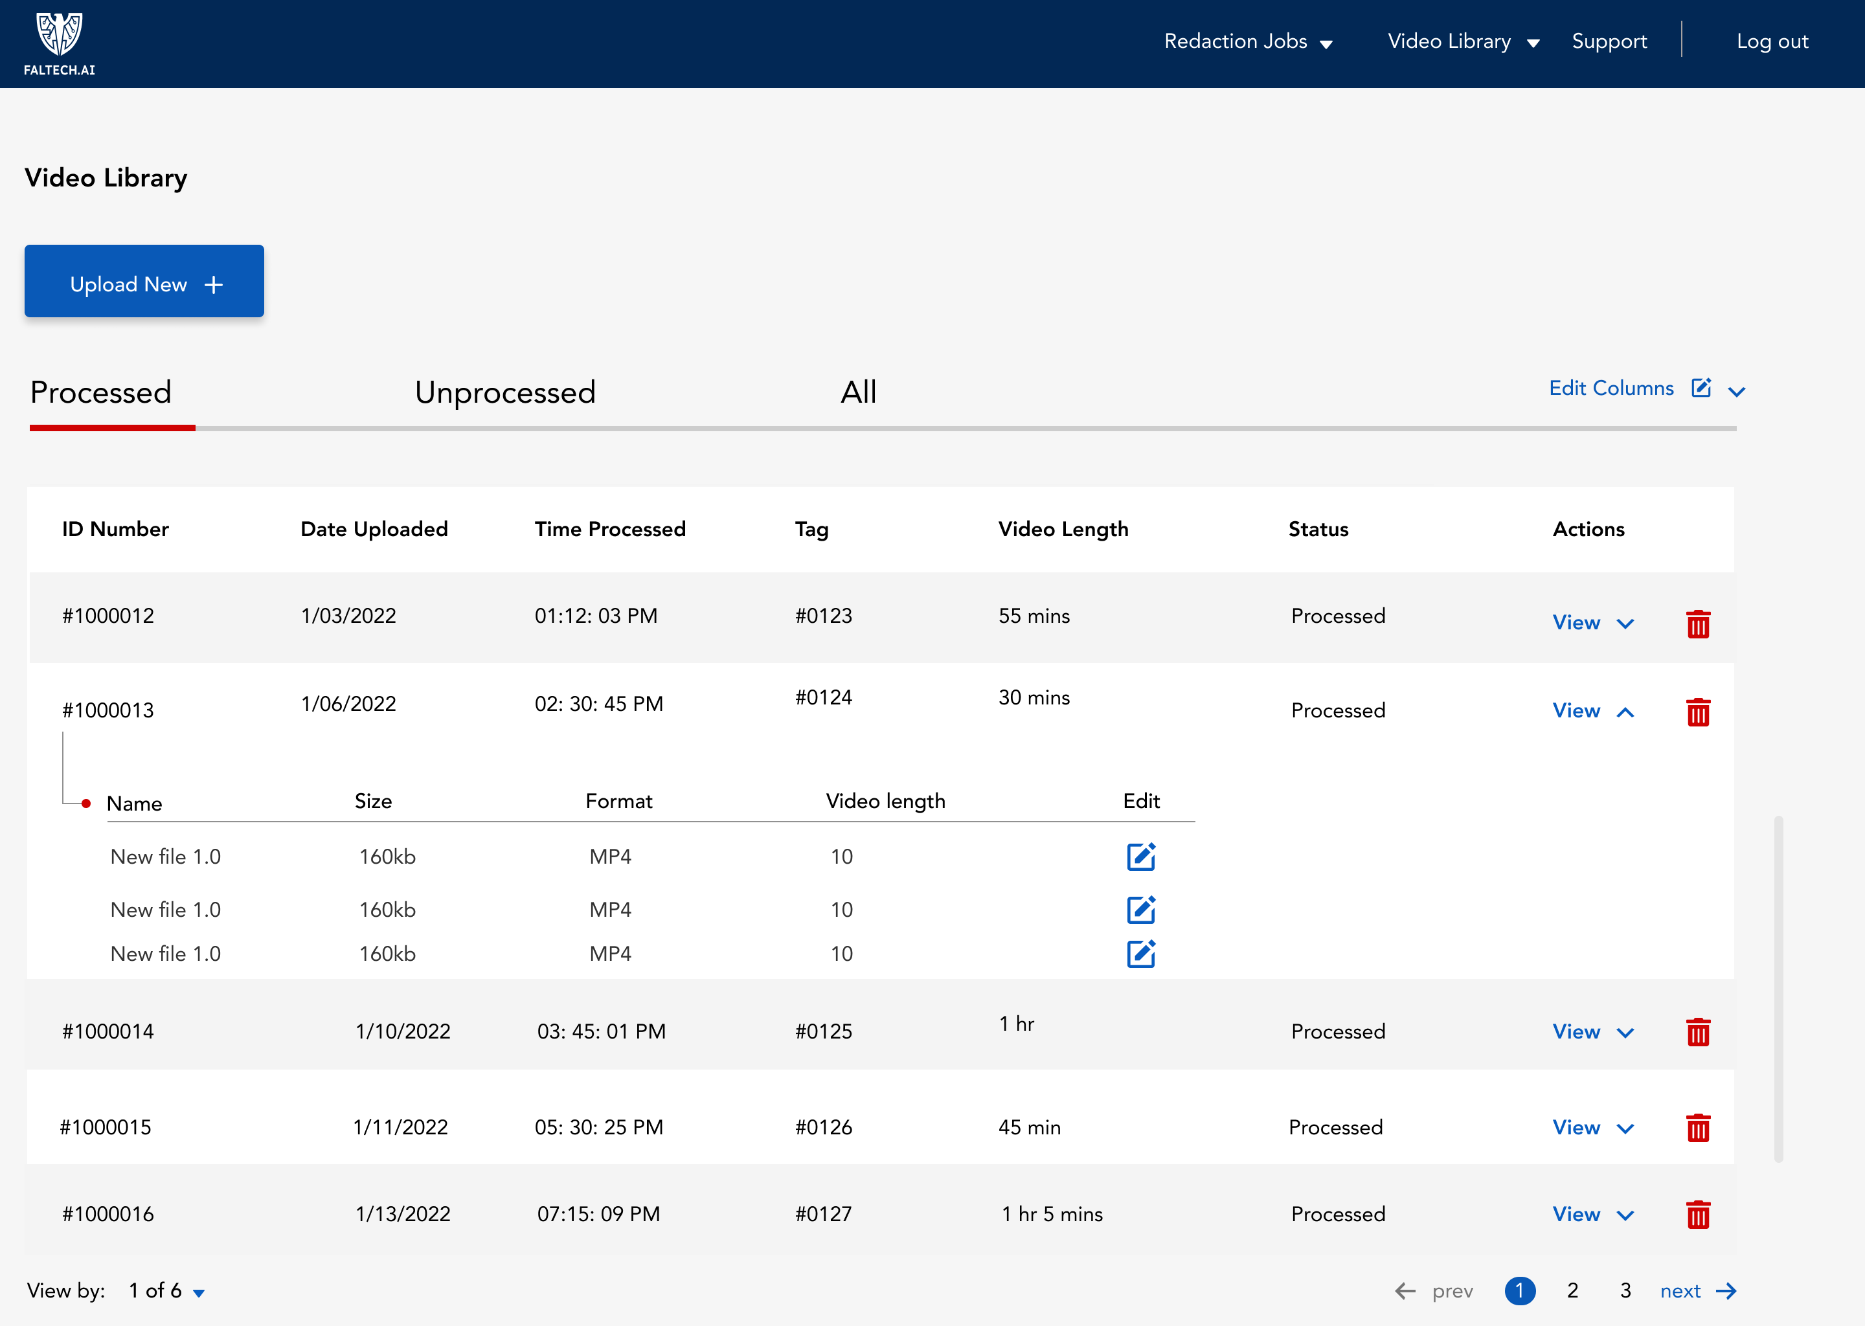
Task: Click the prev page arrow icon
Action: [x=1405, y=1291]
